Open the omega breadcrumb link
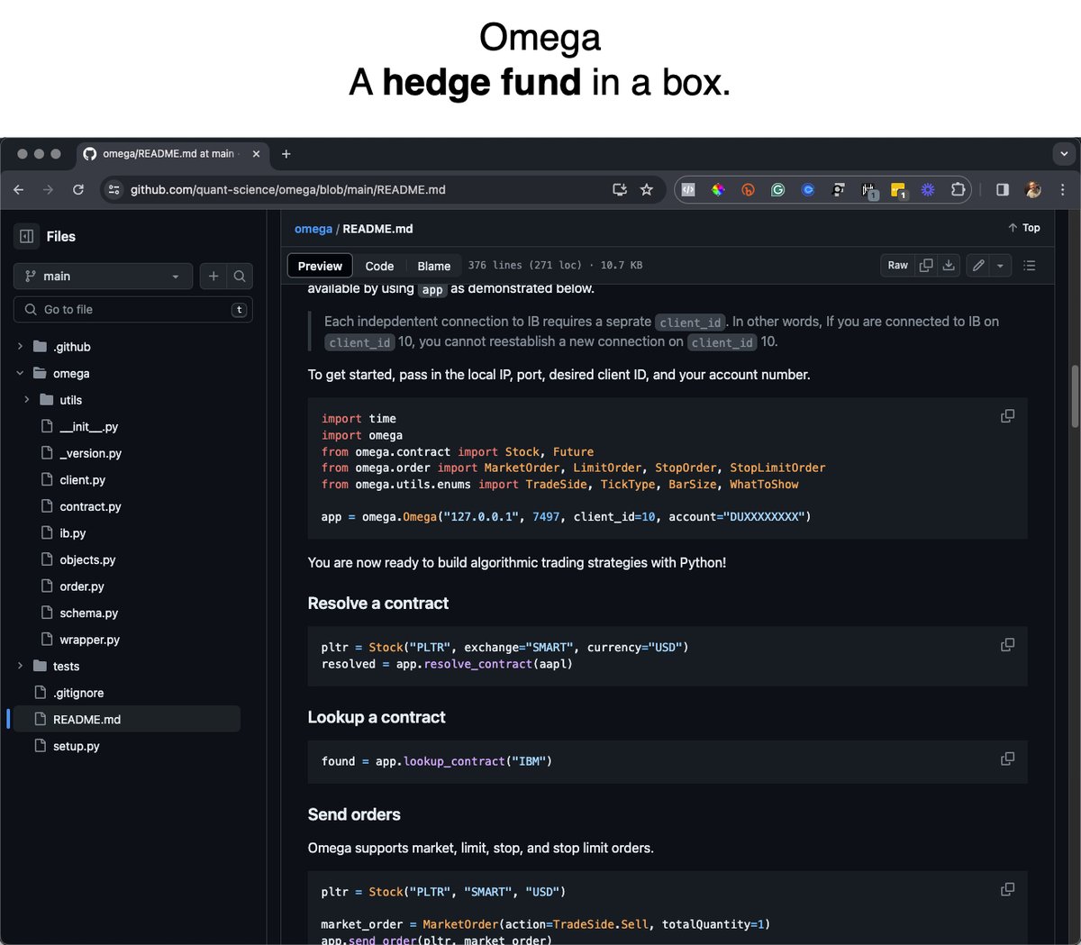Viewport: 1081px width, 945px height. click(x=313, y=229)
